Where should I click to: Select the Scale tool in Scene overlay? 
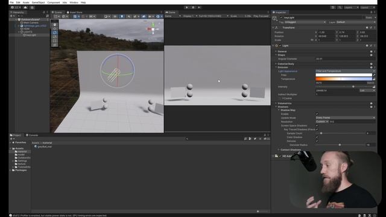pyautogui.click(x=55, y=37)
